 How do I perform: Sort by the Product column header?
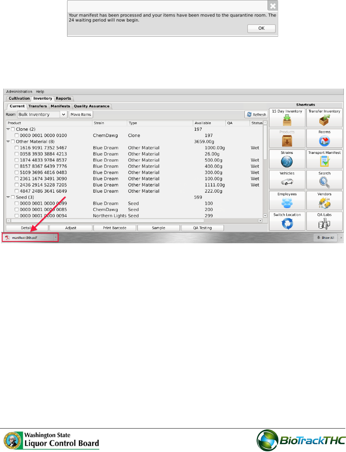[x=49, y=123]
